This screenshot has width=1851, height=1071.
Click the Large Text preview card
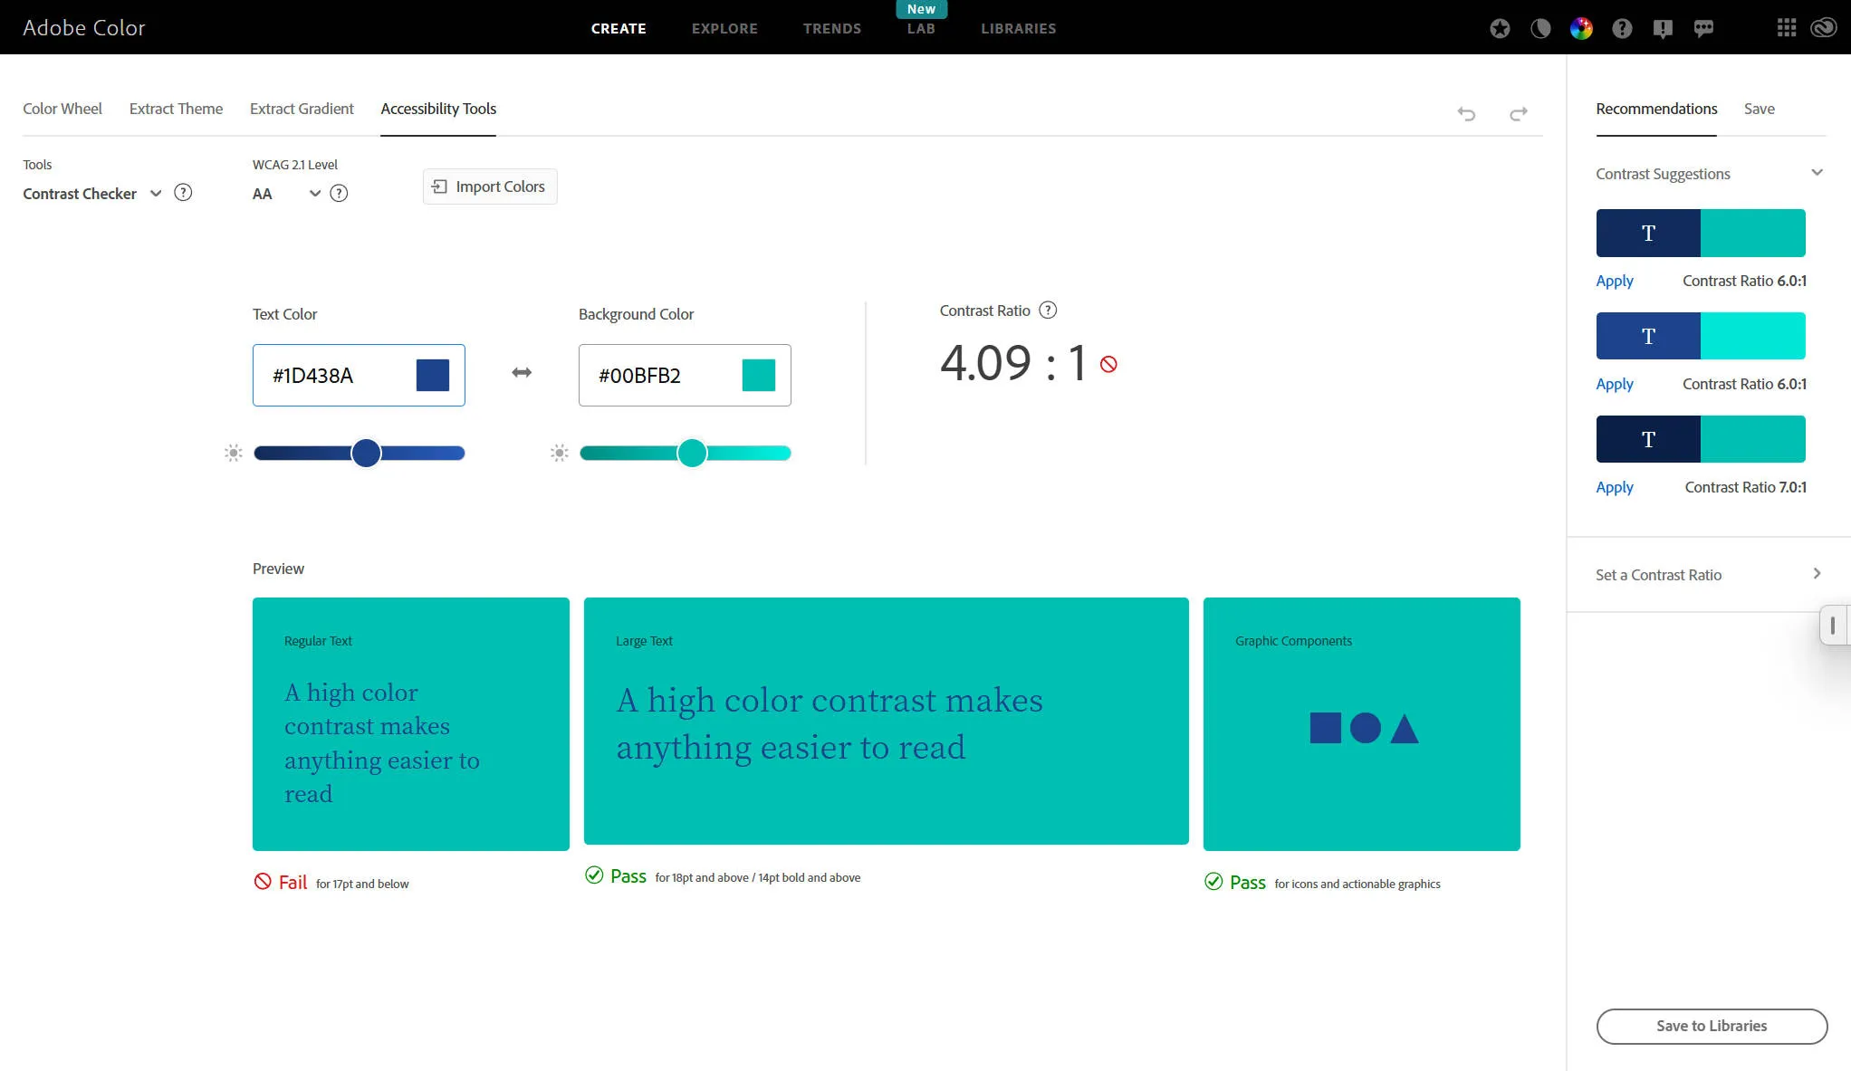tap(887, 721)
